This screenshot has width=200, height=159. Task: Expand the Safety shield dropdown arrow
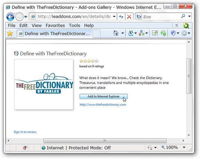point(178,33)
